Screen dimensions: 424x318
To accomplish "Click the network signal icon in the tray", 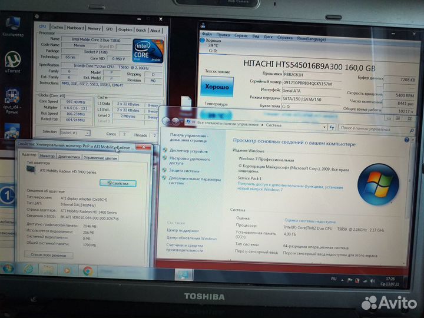I will 365,281.
